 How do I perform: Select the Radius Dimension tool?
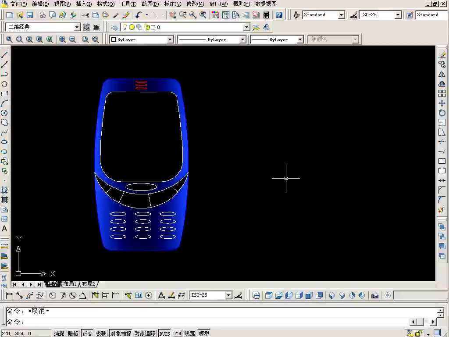click(x=53, y=295)
